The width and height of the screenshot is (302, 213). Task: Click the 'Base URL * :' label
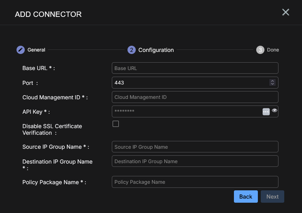[38, 68]
